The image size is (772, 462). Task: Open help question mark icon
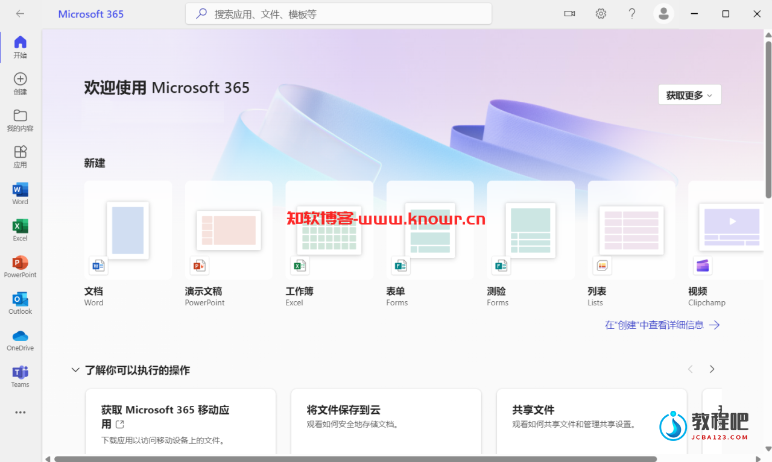tap(632, 14)
